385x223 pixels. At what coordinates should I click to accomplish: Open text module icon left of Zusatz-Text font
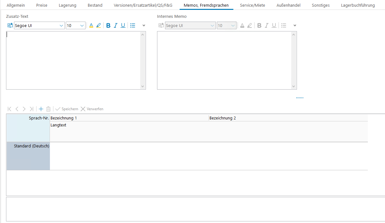(x=10, y=26)
